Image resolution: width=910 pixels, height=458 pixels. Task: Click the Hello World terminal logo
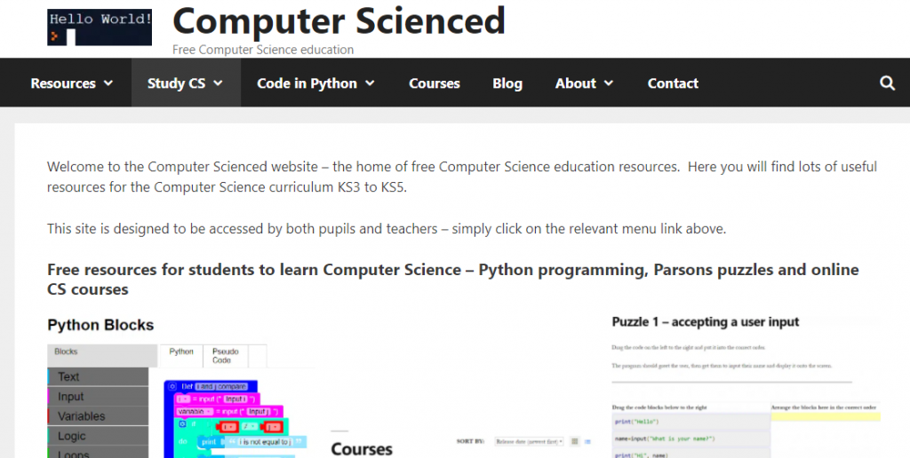point(100,27)
